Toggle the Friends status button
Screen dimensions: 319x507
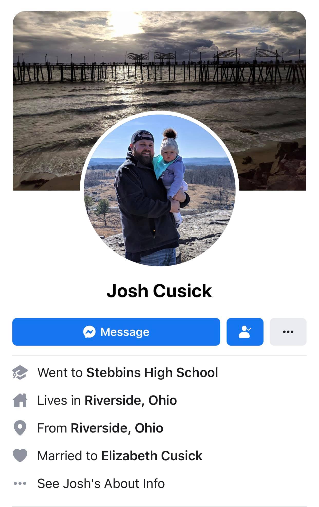click(x=245, y=332)
